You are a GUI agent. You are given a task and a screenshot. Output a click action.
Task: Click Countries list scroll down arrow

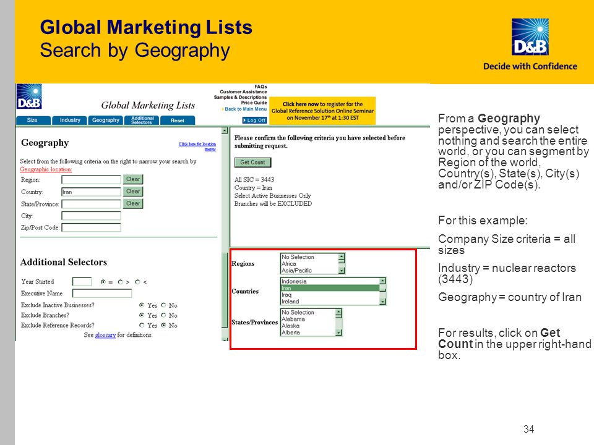point(382,302)
